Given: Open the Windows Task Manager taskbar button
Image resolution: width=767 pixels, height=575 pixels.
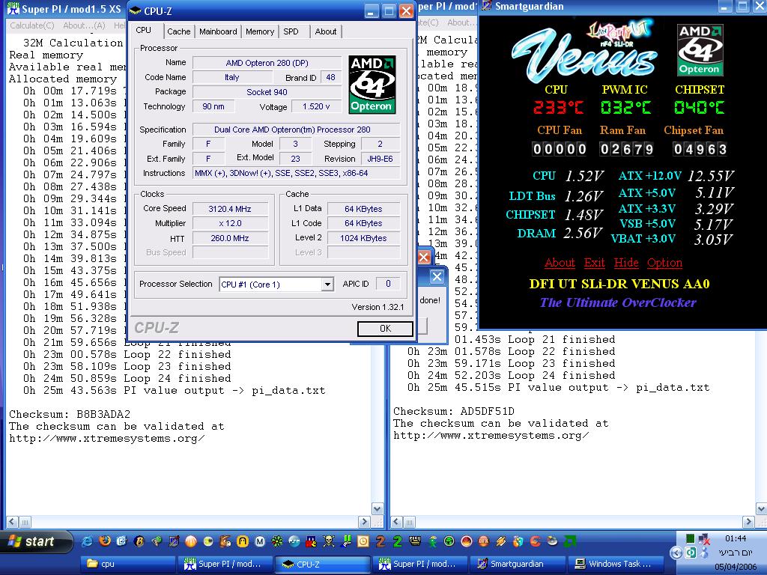Looking at the screenshot, I should click(616, 564).
